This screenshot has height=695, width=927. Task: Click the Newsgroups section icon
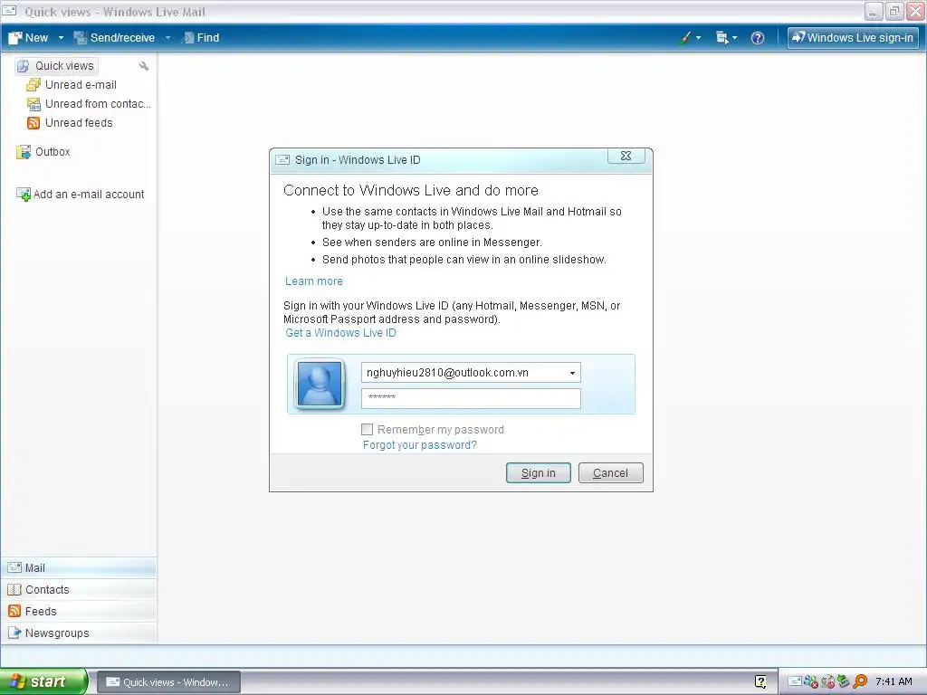pyautogui.click(x=14, y=633)
